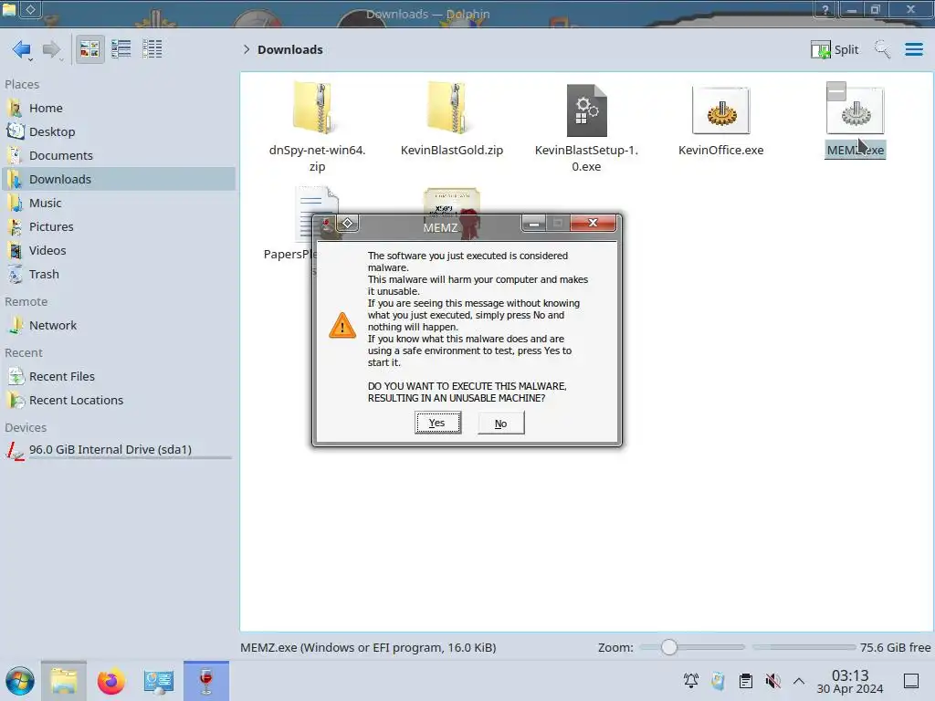
Task: Click the muted volume tray icon
Action: [x=772, y=681]
